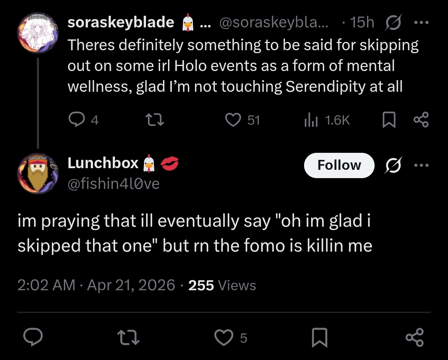Follow the Lunchbox account
Image resolution: width=448 pixels, height=360 pixels.
[x=339, y=165]
